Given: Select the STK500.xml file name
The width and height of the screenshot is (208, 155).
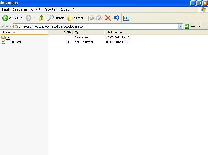Looking at the screenshot, I should [13, 42].
